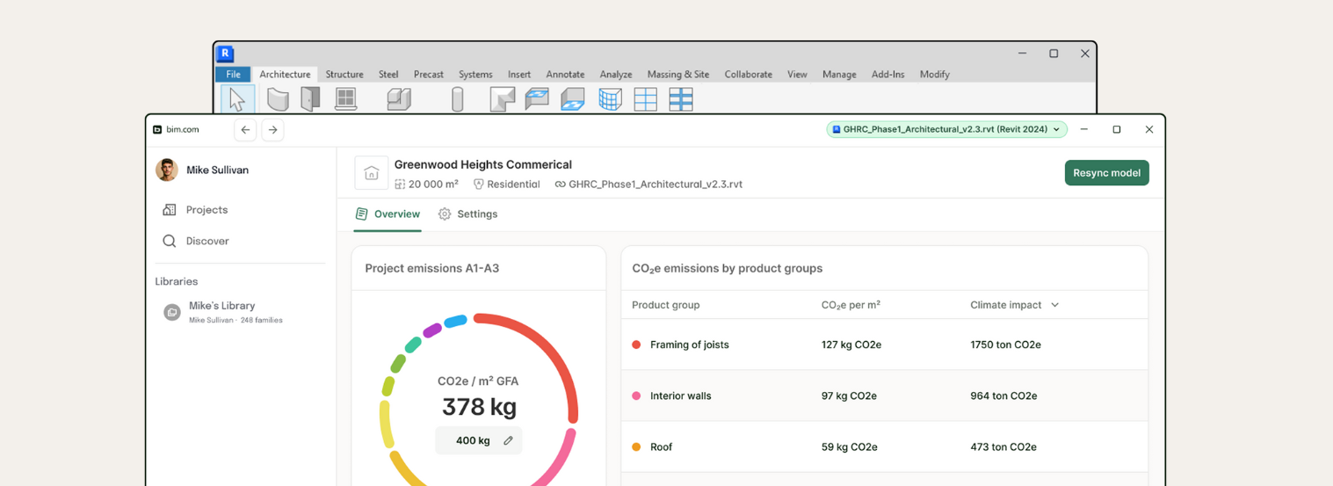Switch to the Structure ribbon tab

coord(344,75)
